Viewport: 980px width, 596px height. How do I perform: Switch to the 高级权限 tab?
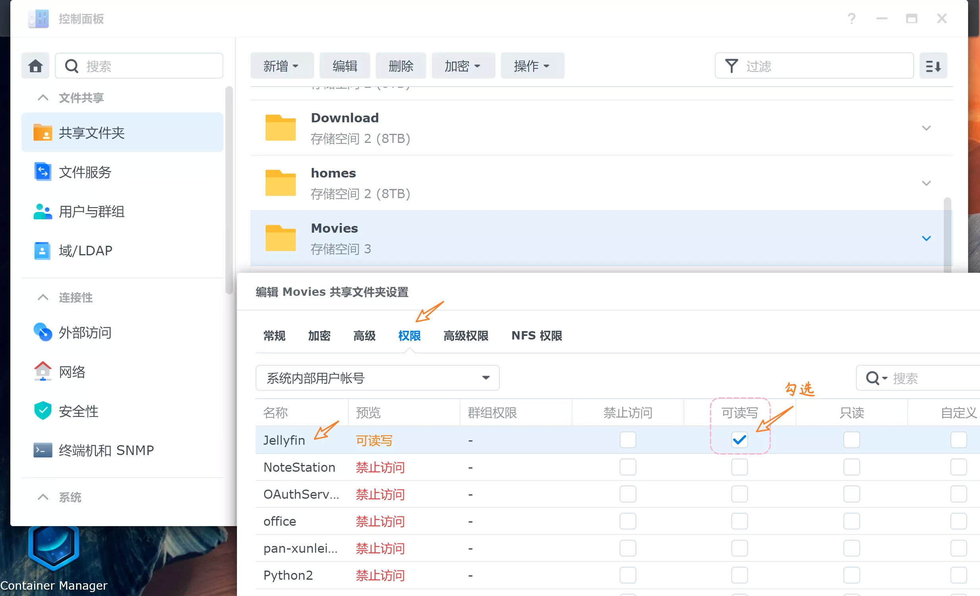[x=466, y=335]
